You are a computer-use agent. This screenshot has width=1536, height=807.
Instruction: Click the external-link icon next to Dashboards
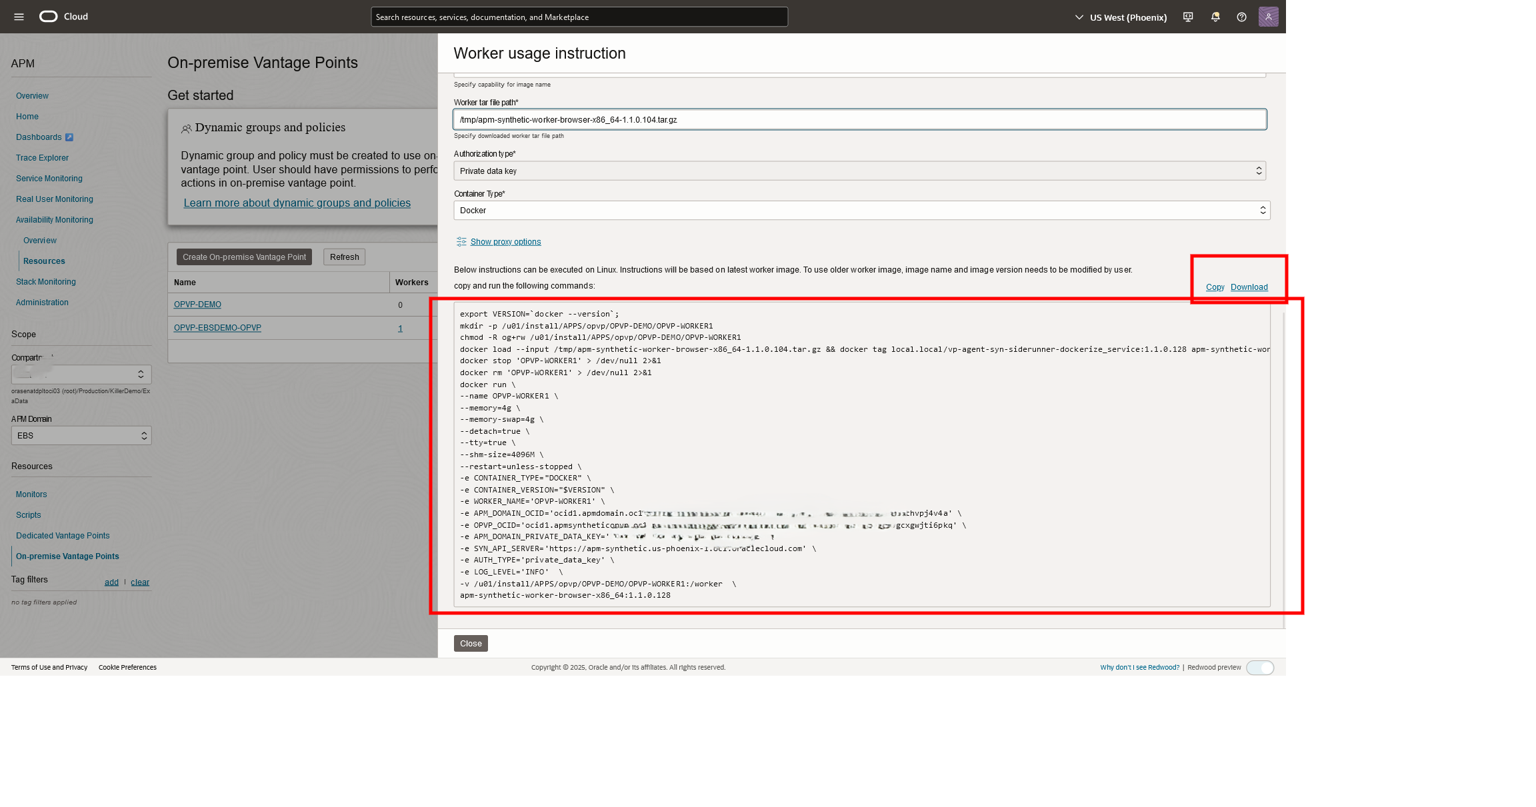click(68, 137)
